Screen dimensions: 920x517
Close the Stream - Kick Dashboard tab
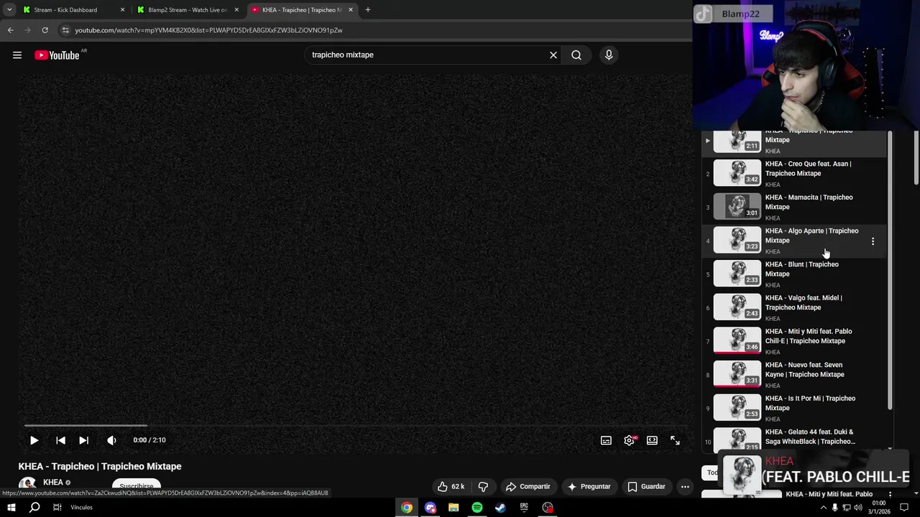pyautogui.click(x=122, y=10)
